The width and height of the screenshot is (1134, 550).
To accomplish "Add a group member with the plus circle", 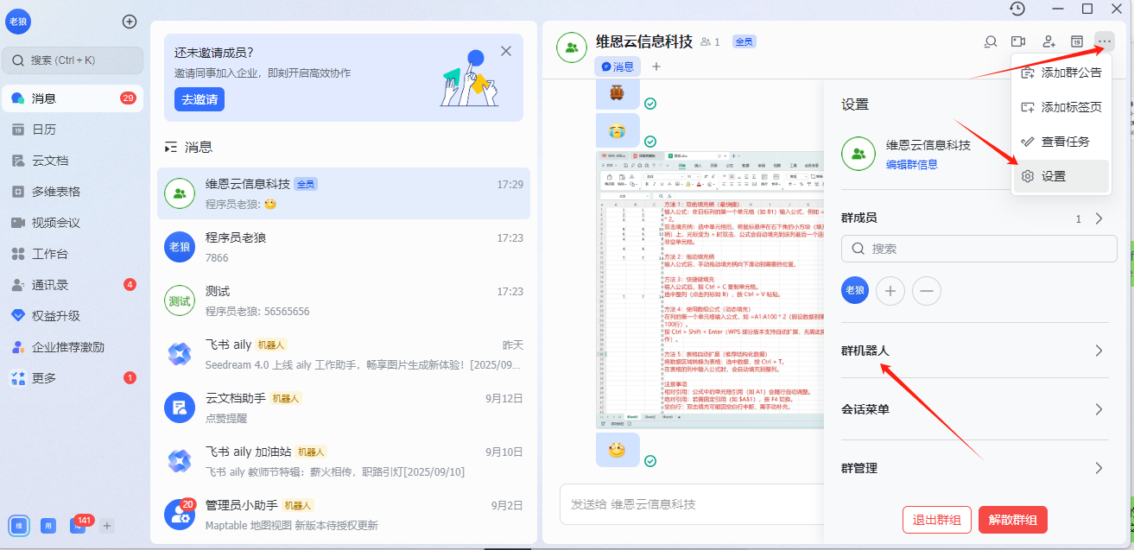I will pyautogui.click(x=890, y=291).
